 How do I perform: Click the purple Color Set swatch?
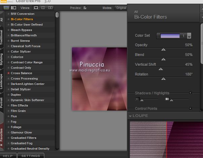[x=170, y=36]
